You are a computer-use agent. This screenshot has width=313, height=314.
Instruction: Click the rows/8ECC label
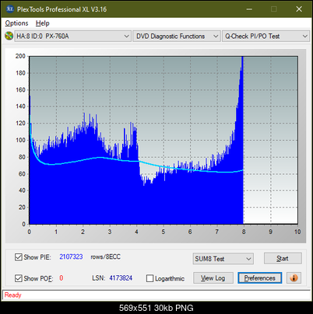click(x=105, y=256)
